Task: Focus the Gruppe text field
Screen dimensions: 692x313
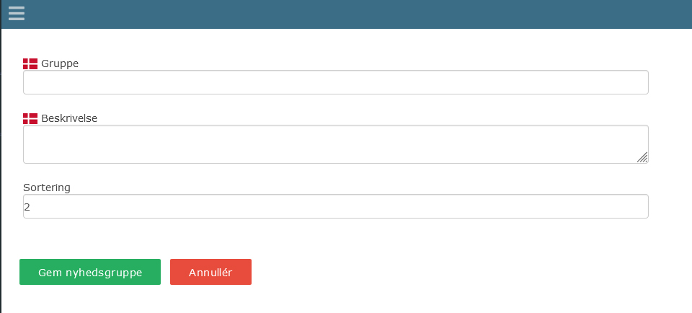Action: pos(335,82)
